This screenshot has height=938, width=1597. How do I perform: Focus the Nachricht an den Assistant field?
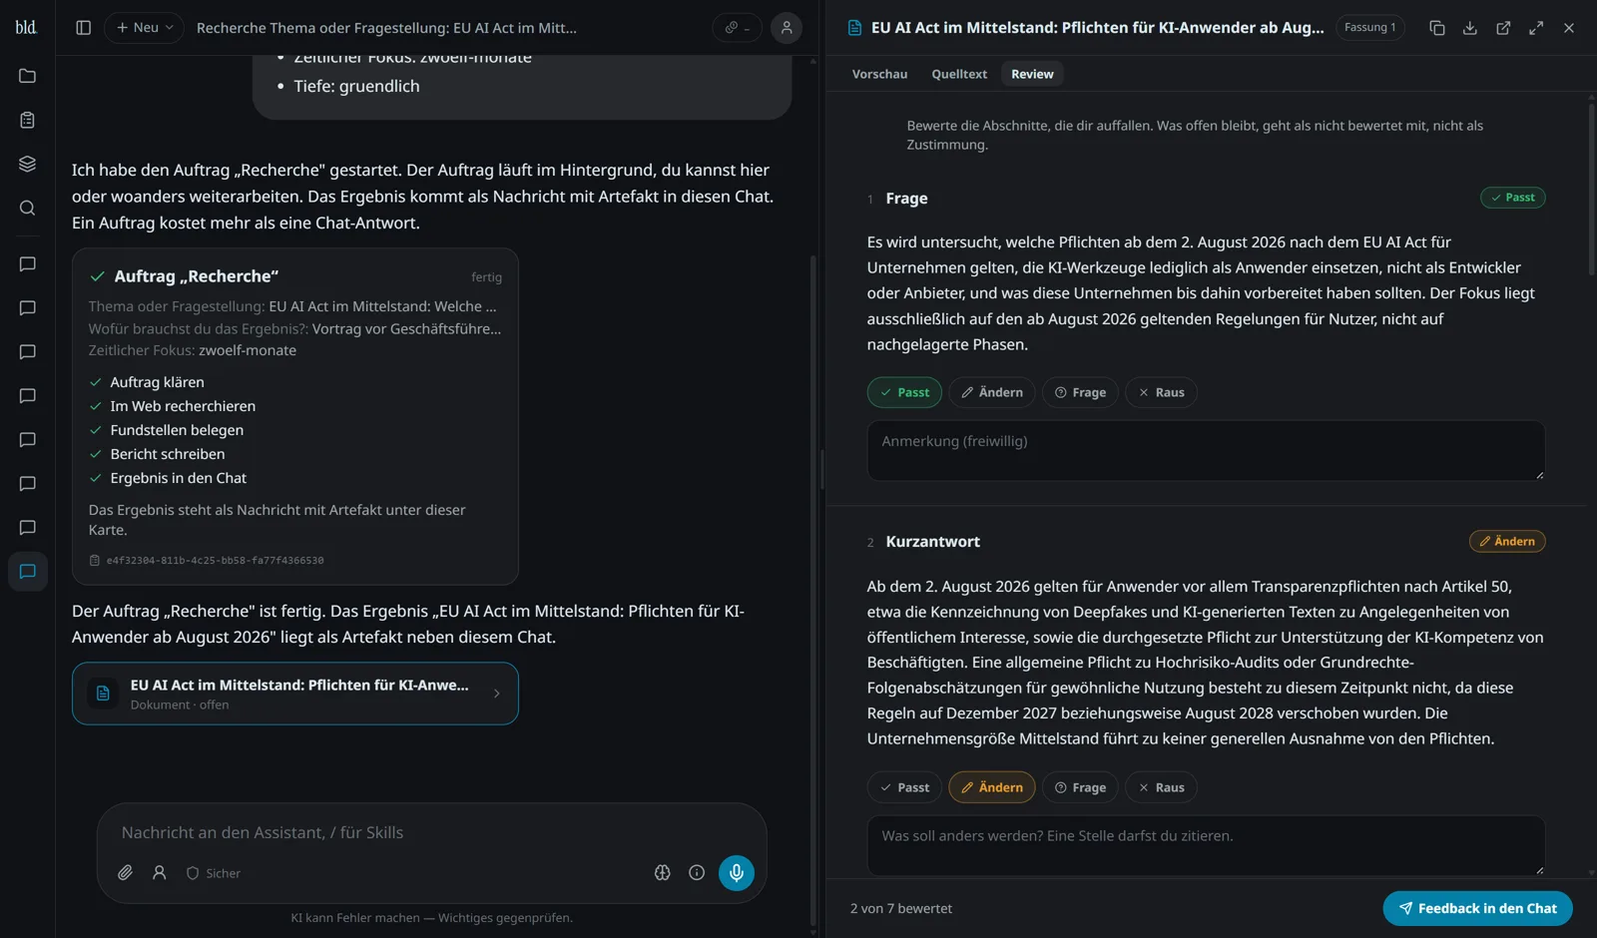(431, 832)
